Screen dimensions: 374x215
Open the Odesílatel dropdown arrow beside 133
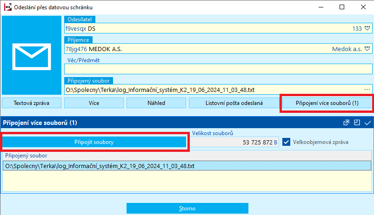367,28
